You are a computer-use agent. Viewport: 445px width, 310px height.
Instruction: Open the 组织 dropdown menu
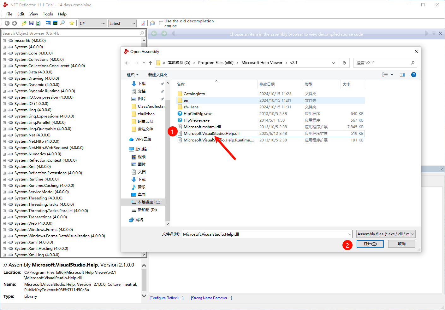point(133,75)
